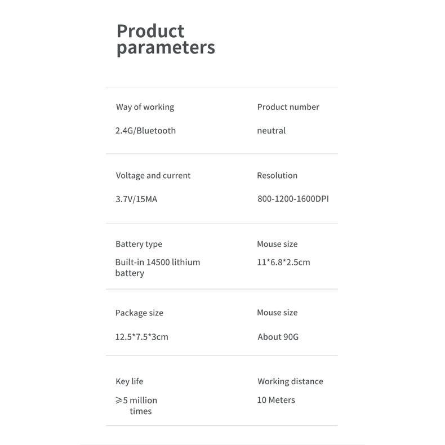Click the "3.7V/15MA" value
445x445 pixels.
[136, 199]
